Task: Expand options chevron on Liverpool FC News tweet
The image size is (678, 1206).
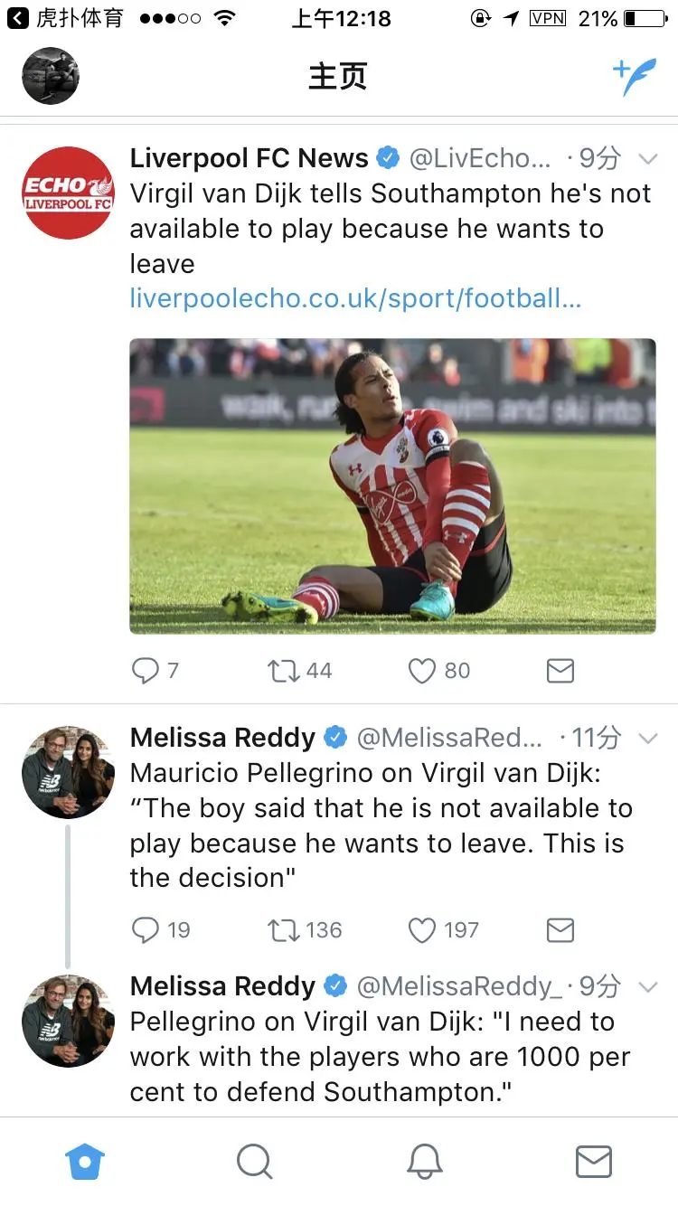Action: coord(647,159)
